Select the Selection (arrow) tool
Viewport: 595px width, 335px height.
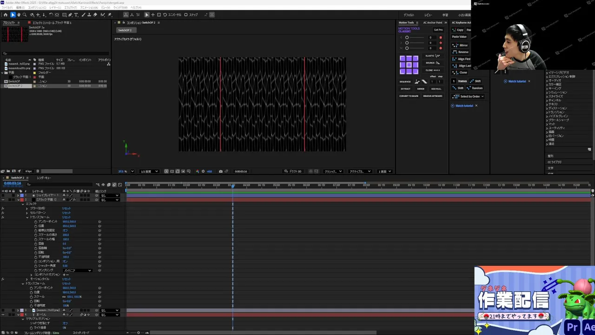coord(13,14)
